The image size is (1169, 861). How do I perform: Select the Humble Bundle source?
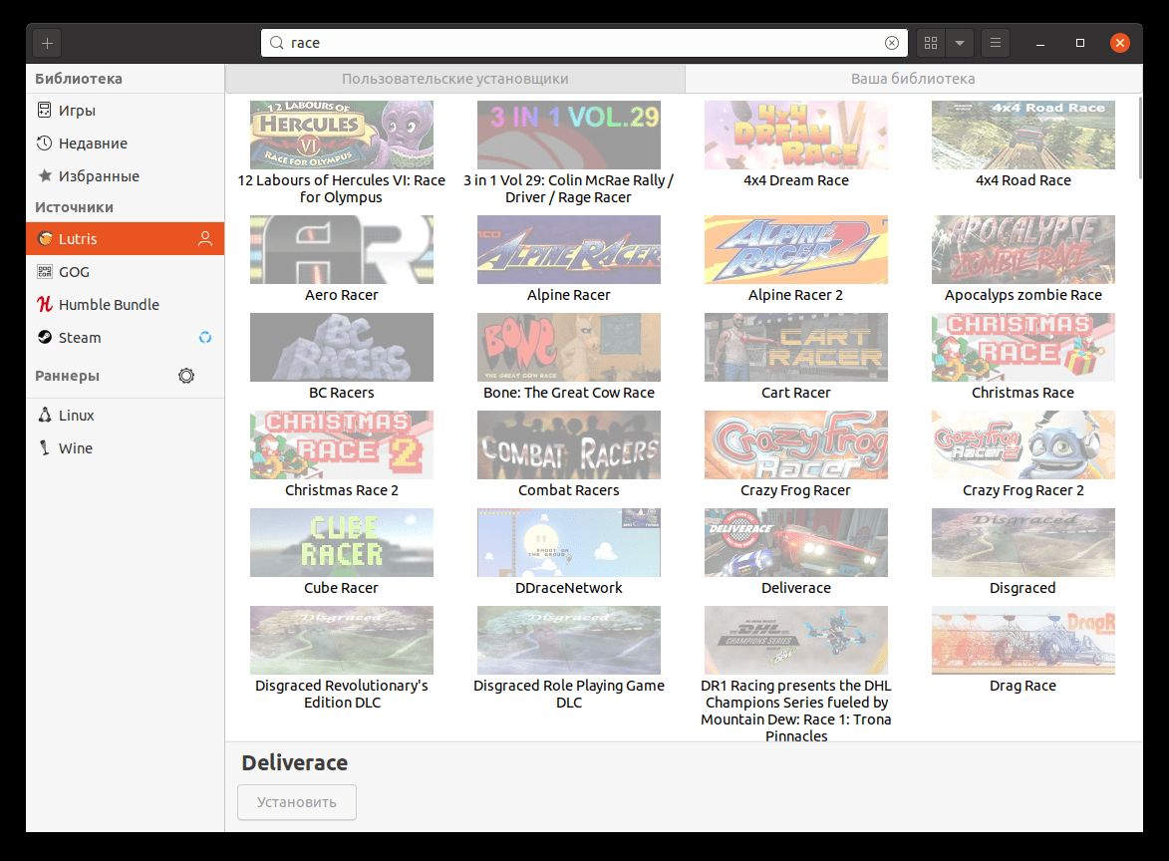point(126,304)
